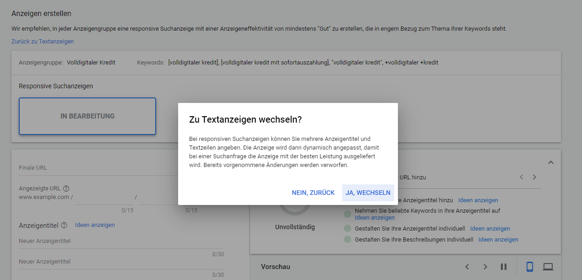
Task: Click the Responsive Suchanzeigen heading
Action: coord(56,86)
